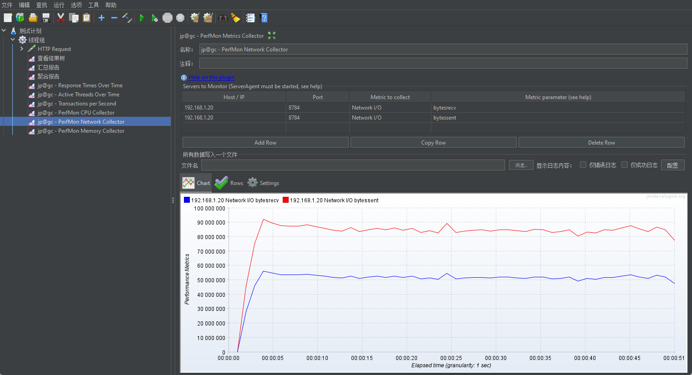Select 聚合报告 in the tree
Image resolution: width=692 pixels, height=375 pixels.
pyautogui.click(x=48, y=76)
